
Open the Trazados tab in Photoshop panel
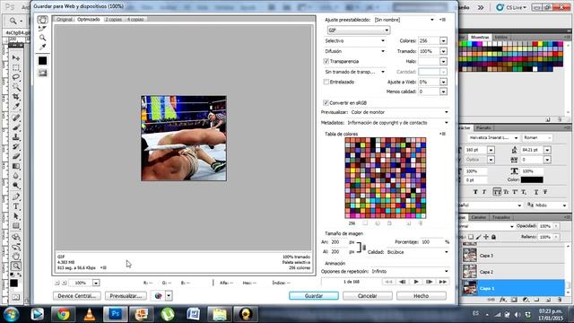(x=500, y=217)
